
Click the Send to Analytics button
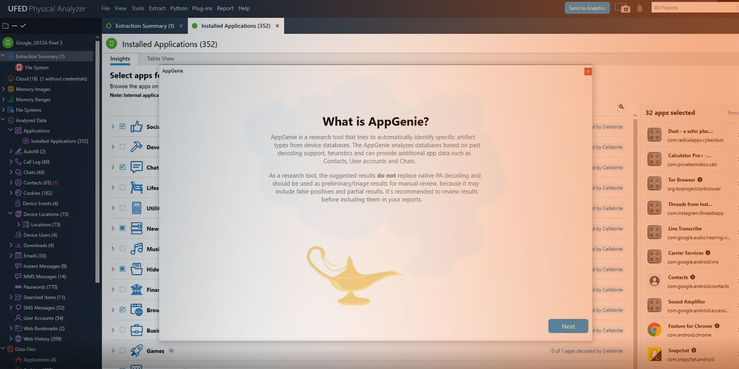click(587, 8)
